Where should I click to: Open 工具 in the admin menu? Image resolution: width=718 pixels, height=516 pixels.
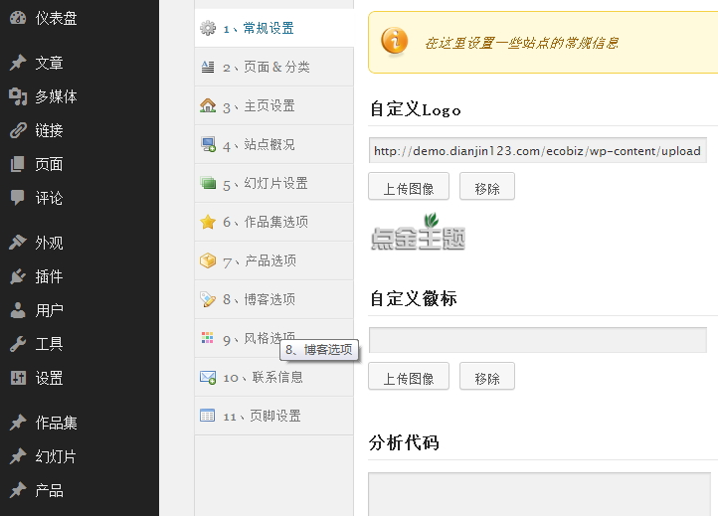pos(49,344)
